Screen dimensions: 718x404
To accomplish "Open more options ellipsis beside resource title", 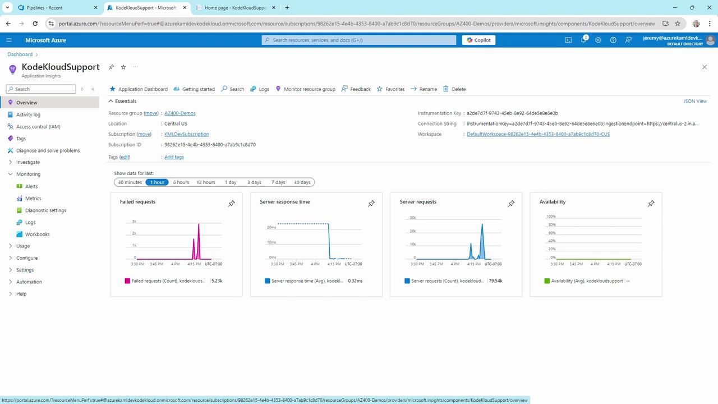I will click(x=135, y=67).
